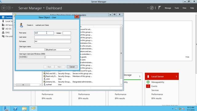Click the Back button in the dialog

pyautogui.click(x=49, y=67)
